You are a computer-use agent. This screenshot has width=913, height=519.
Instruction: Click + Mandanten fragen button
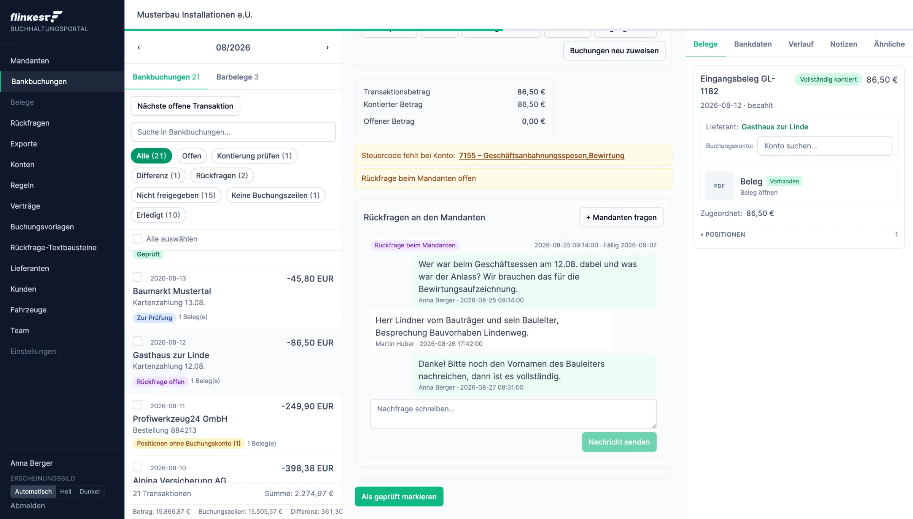point(621,217)
